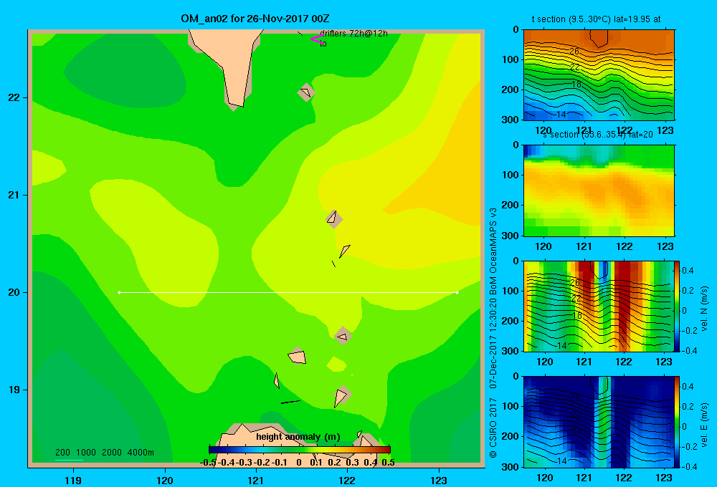Image resolution: width=717 pixels, height=487 pixels.
Task: Click the "vel. N (m/s)" axis label
Action: tap(705, 309)
